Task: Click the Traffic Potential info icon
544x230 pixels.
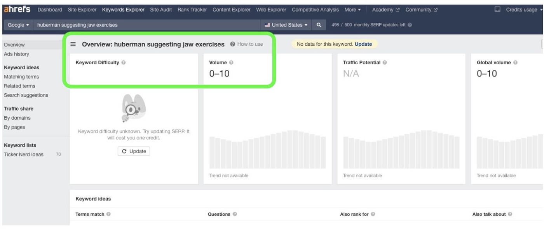Action: tap(385, 62)
